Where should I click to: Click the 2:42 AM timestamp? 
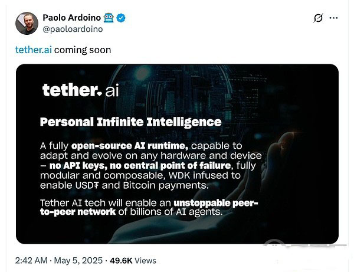31,260
